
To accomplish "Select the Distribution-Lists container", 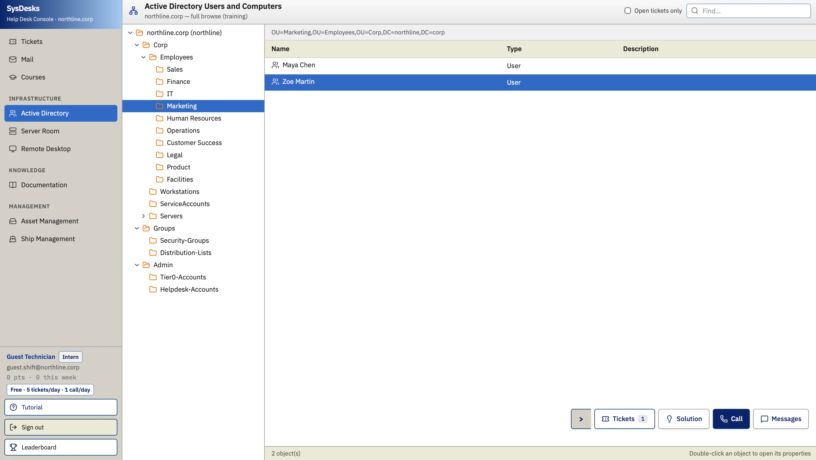I will [x=193, y=252].
